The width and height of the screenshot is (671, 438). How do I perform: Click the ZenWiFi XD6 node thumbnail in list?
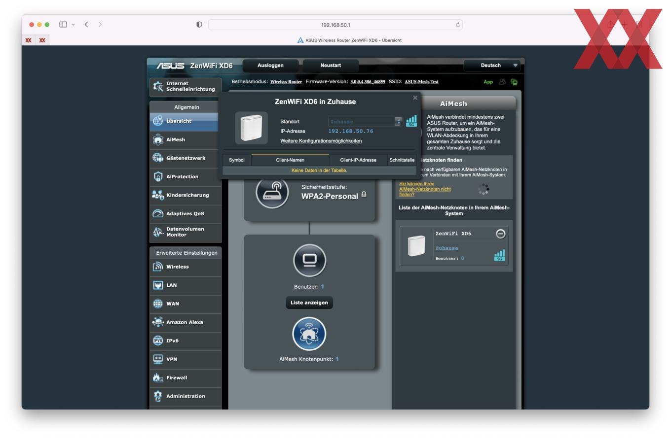416,245
